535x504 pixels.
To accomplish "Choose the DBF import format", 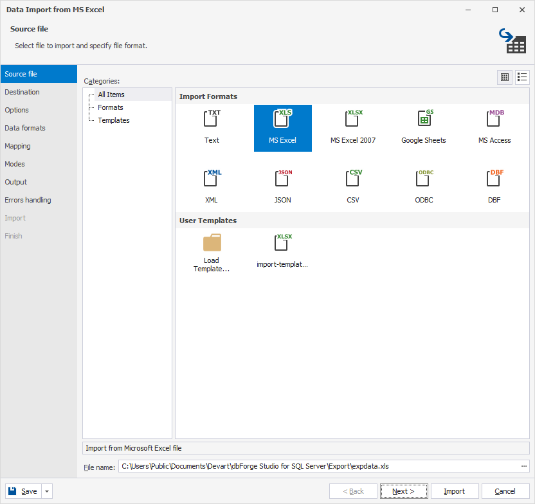I will [x=494, y=187].
